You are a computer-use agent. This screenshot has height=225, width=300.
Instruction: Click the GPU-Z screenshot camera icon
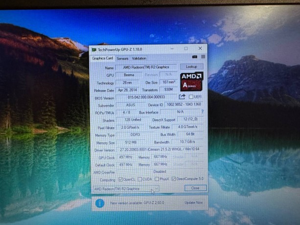195,57
